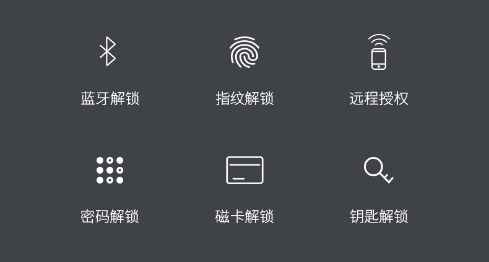The width and height of the screenshot is (489, 262).
Task: Select the 远程授权 label
Action: coord(379,99)
